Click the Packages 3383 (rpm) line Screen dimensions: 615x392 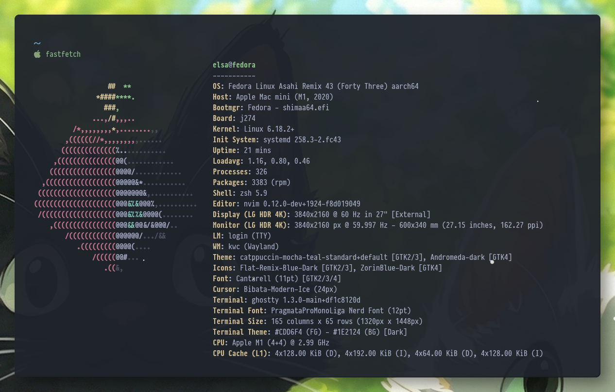tap(252, 183)
